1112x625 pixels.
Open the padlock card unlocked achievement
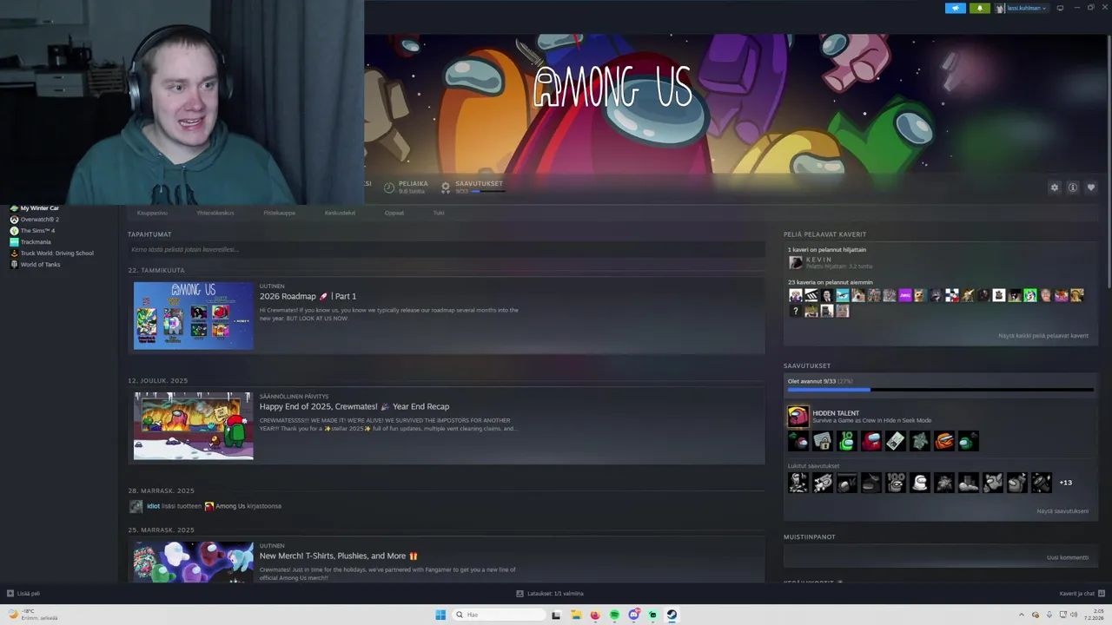822,441
